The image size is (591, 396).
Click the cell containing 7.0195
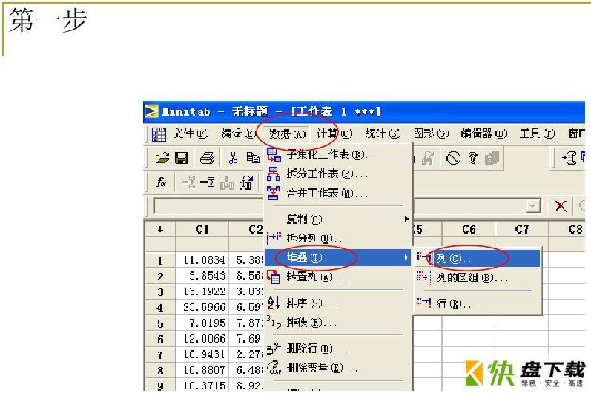pyautogui.click(x=202, y=323)
